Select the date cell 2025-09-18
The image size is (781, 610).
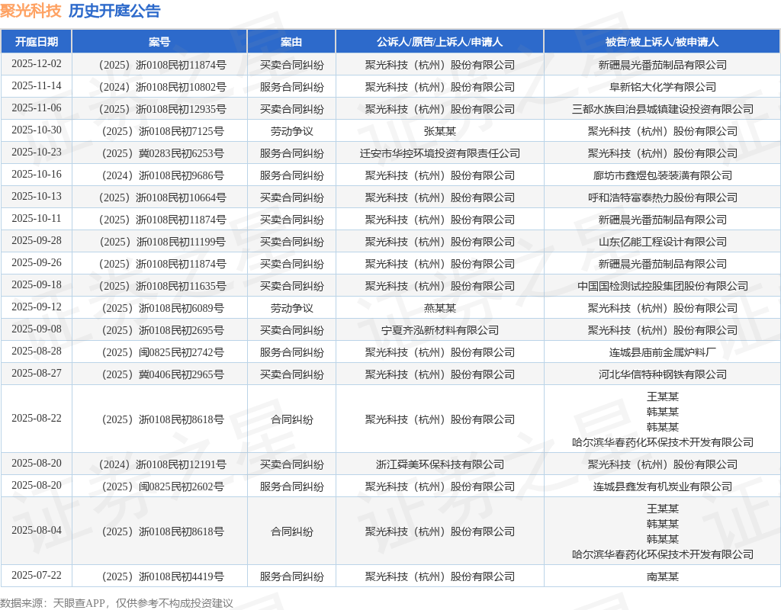[37, 285]
